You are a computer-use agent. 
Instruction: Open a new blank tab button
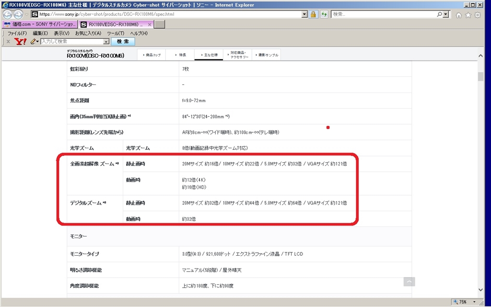click(160, 24)
